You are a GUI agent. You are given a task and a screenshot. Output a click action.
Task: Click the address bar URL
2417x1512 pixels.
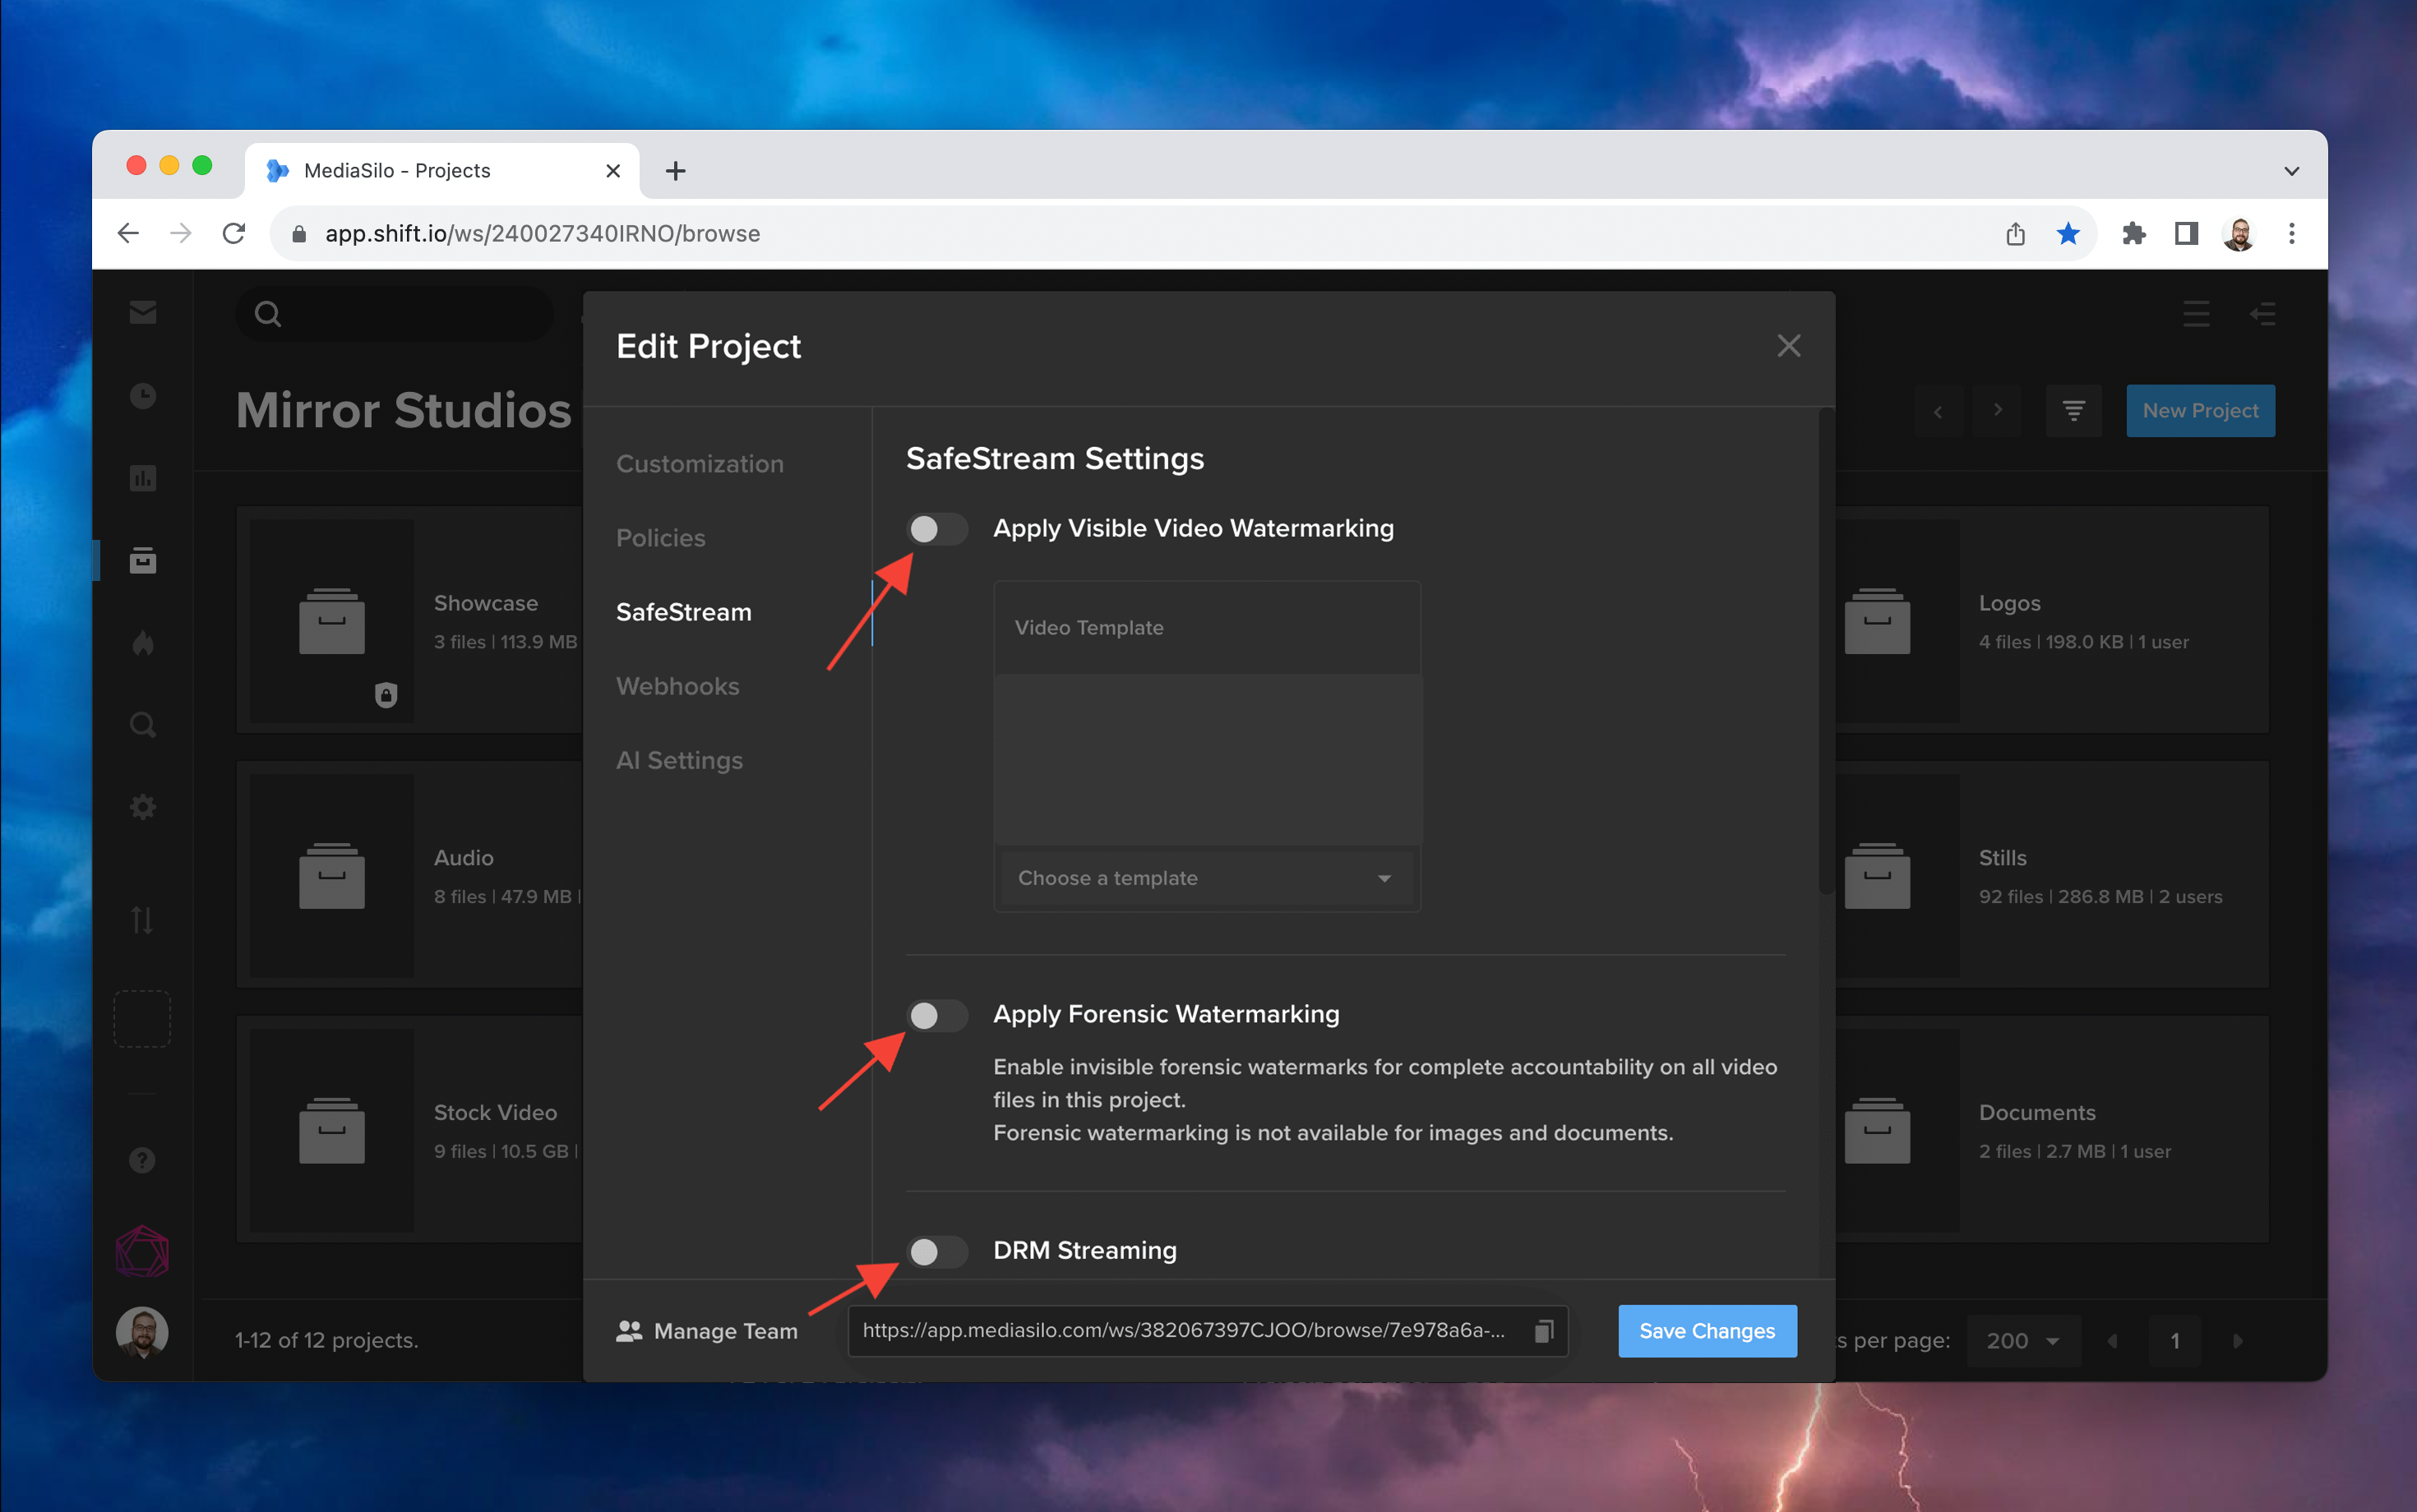[543, 233]
